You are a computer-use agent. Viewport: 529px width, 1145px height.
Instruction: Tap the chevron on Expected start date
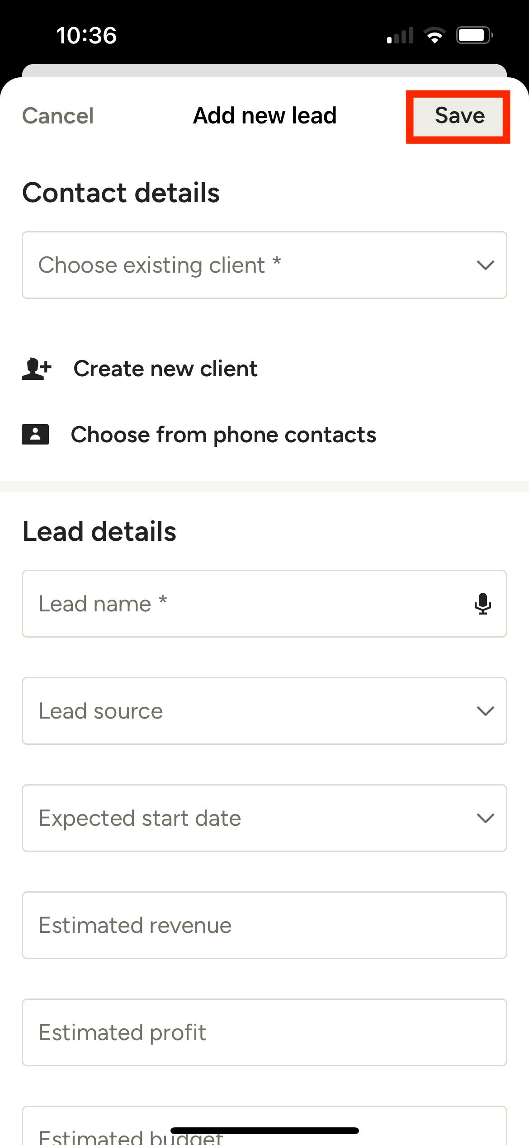click(x=485, y=818)
